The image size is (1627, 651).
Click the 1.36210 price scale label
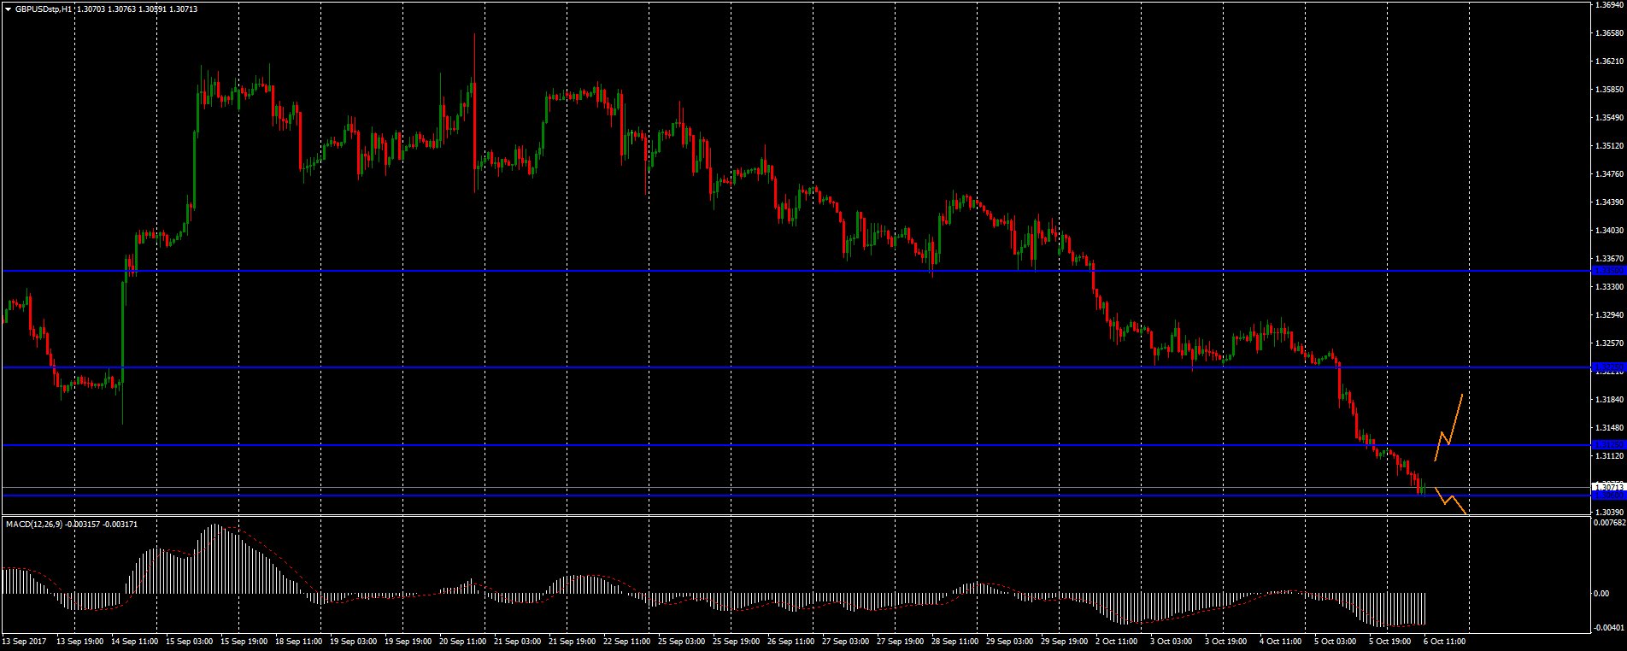[x=1611, y=62]
